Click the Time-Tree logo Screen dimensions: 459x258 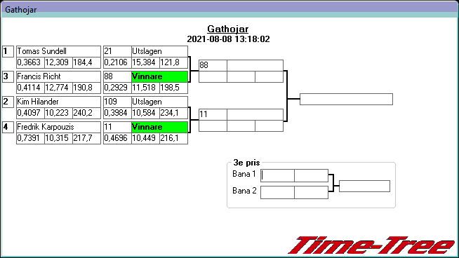(372, 245)
